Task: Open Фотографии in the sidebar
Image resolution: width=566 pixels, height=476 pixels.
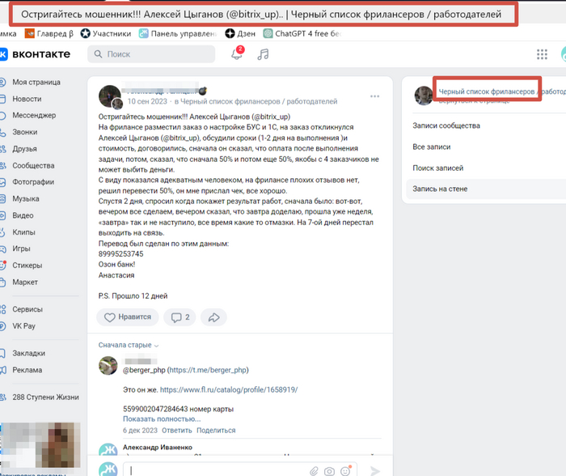Action: click(x=33, y=182)
